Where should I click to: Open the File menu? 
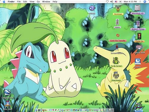pos(19,1)
